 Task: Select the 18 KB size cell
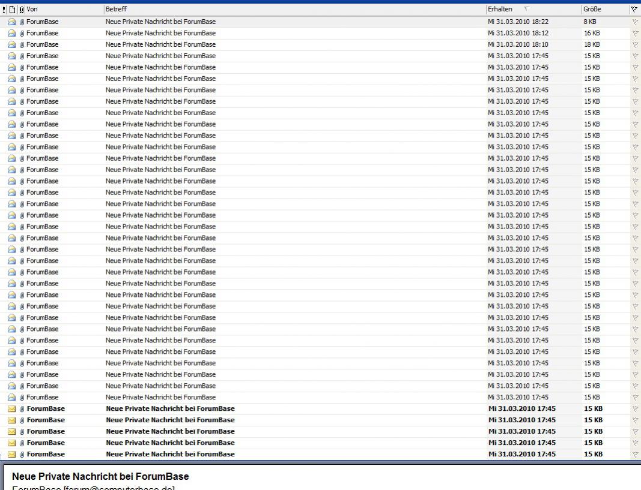(592, 44)
